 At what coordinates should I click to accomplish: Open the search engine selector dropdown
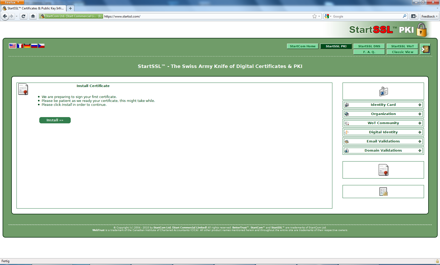tap(328, 16)
